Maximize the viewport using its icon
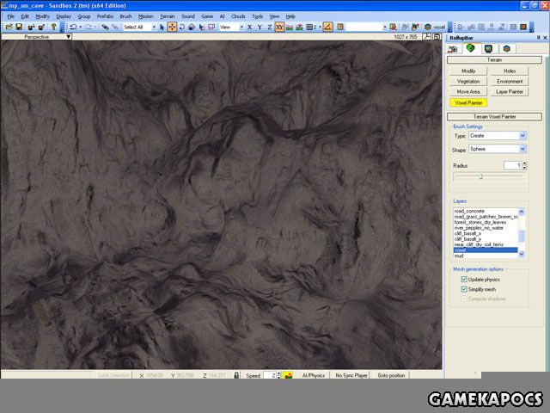 [x=437, y=36]
